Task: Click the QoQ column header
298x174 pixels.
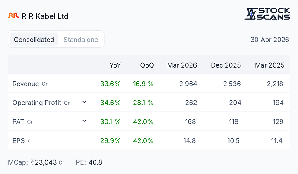Action: click(x=147, y=65)
